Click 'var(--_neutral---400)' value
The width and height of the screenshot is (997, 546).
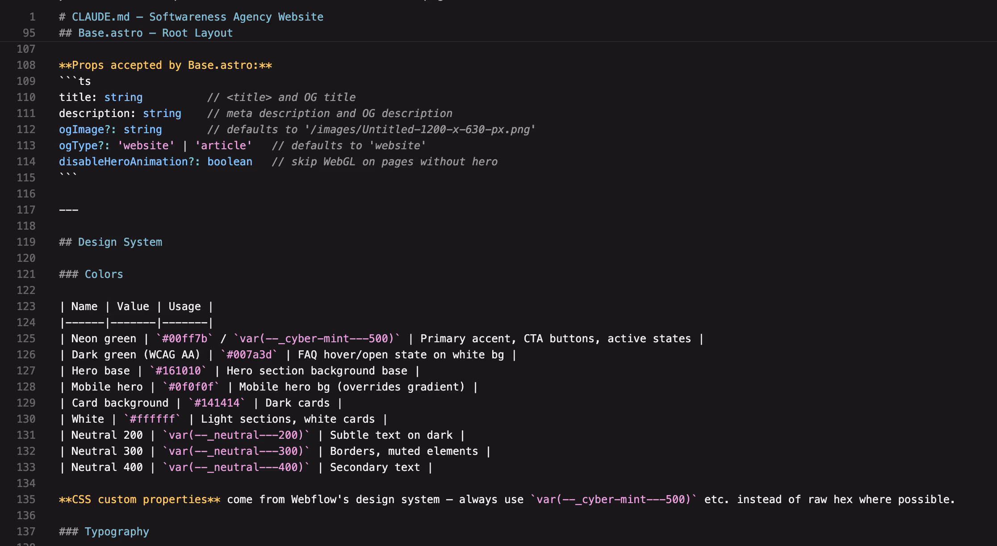pyautogui.click(x=236, y=467)
